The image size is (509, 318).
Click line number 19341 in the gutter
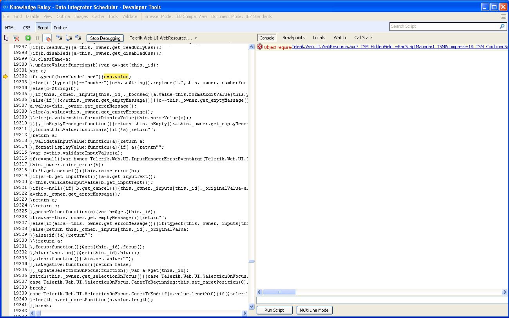coord(20,305)
